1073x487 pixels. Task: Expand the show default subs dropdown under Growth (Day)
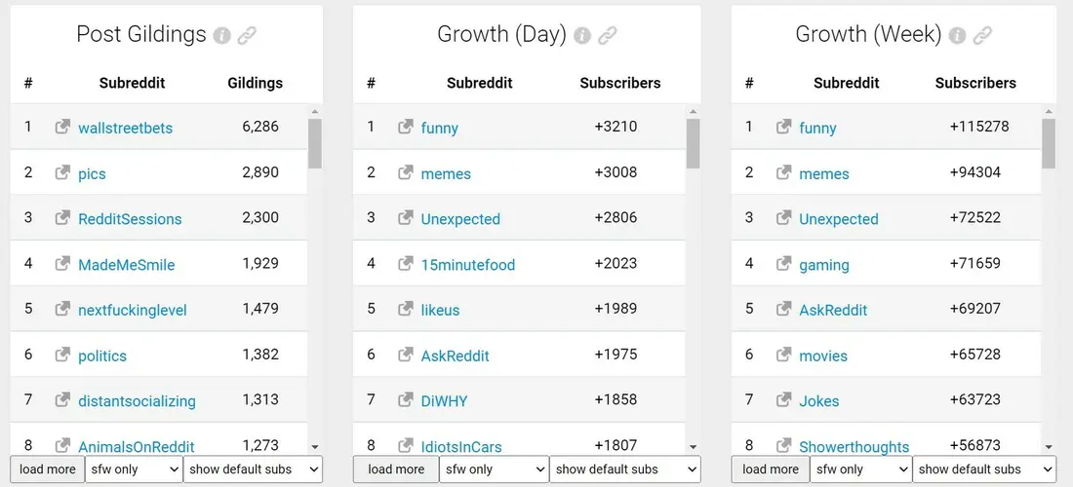coord(624,469)
